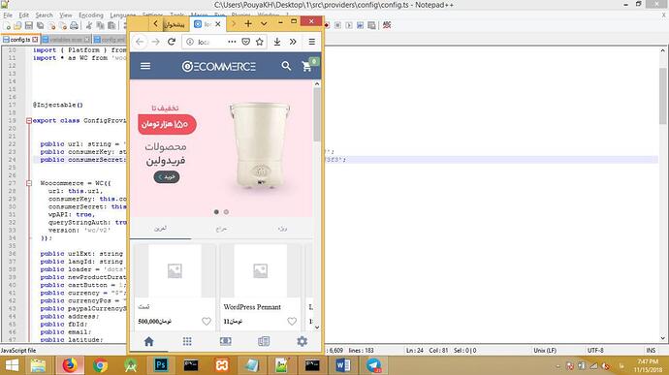
Task: Open the news icon in app bottom bar
Action: (x=264, y=341)
